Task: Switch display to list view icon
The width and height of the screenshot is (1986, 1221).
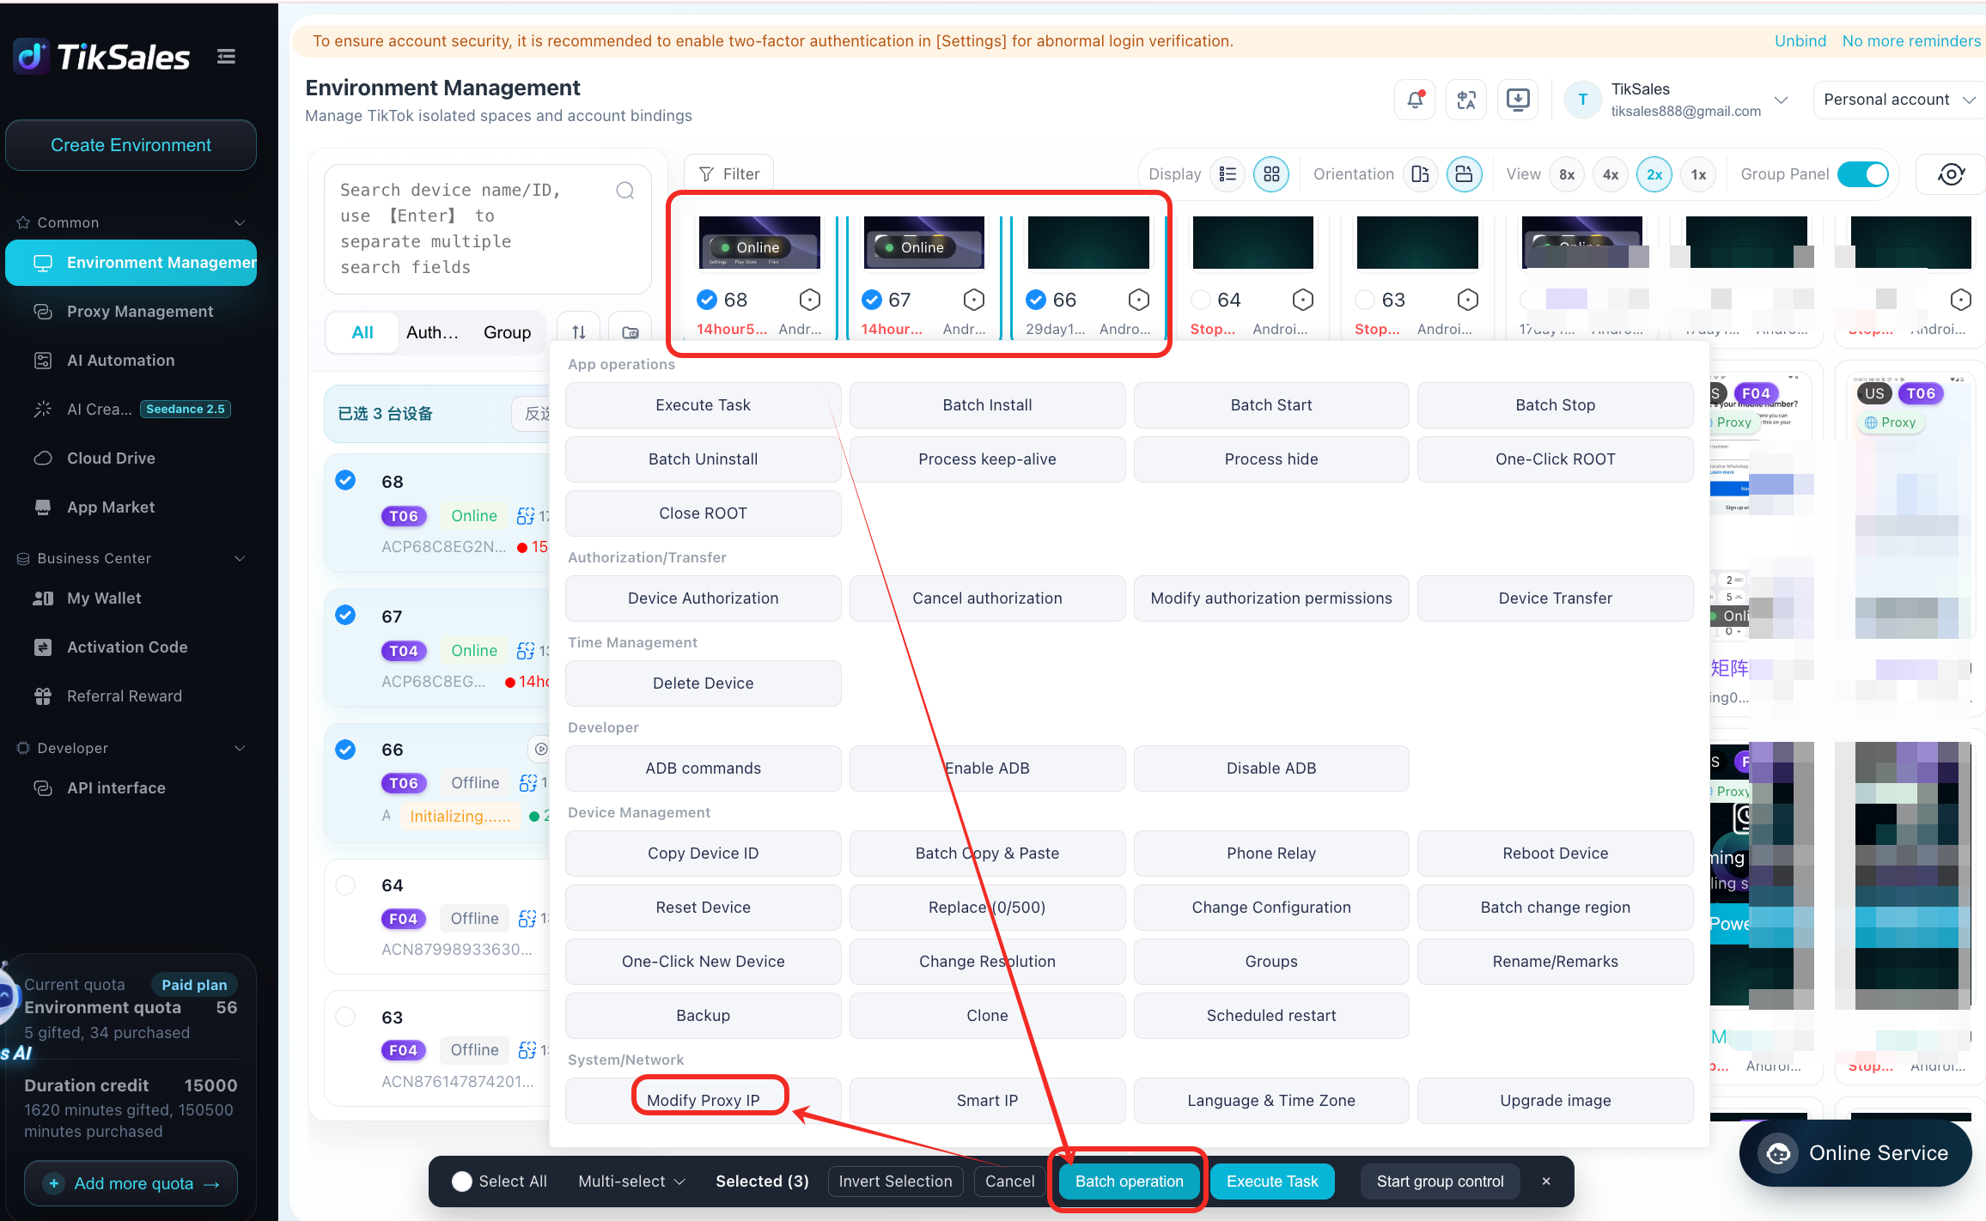Action: (1228, 174)
